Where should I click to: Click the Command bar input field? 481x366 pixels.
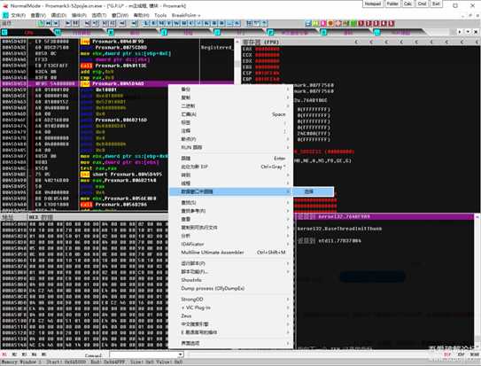pos(144,354)
